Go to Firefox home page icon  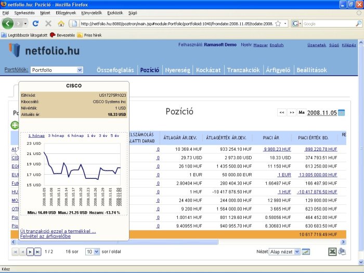[61, 23]
